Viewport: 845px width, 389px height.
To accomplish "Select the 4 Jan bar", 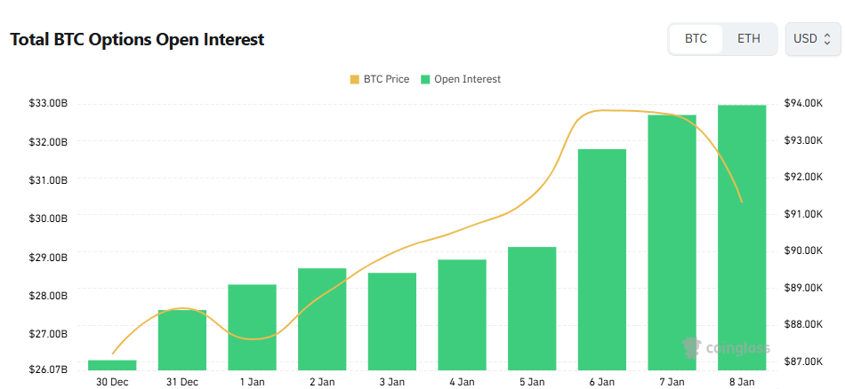I will (463, 314).
